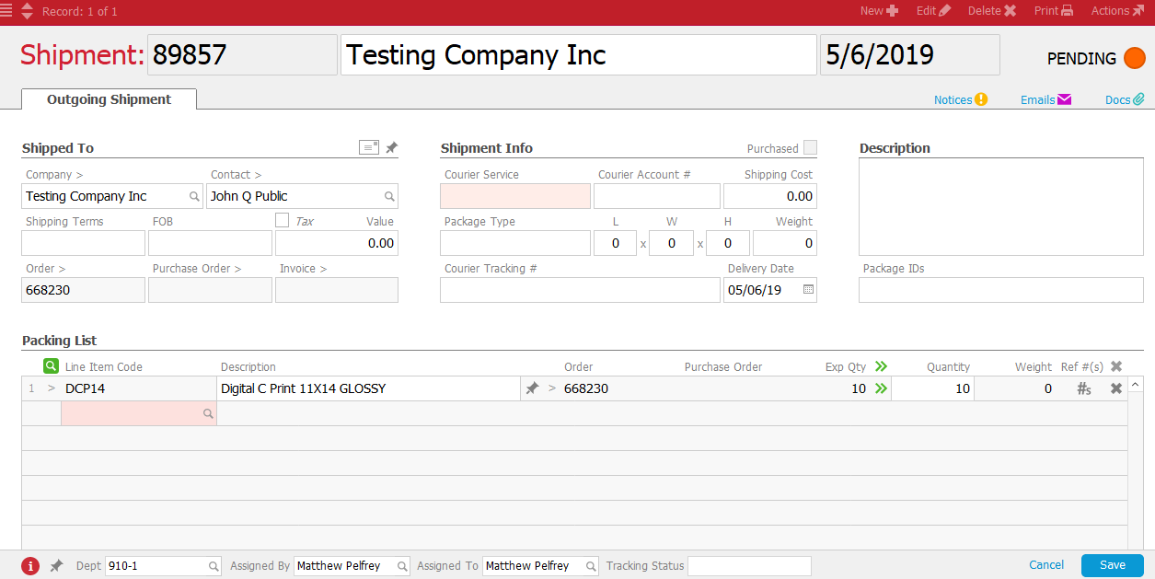
Task: Click the orange PENDING status circle
Action: [1134, 58]
